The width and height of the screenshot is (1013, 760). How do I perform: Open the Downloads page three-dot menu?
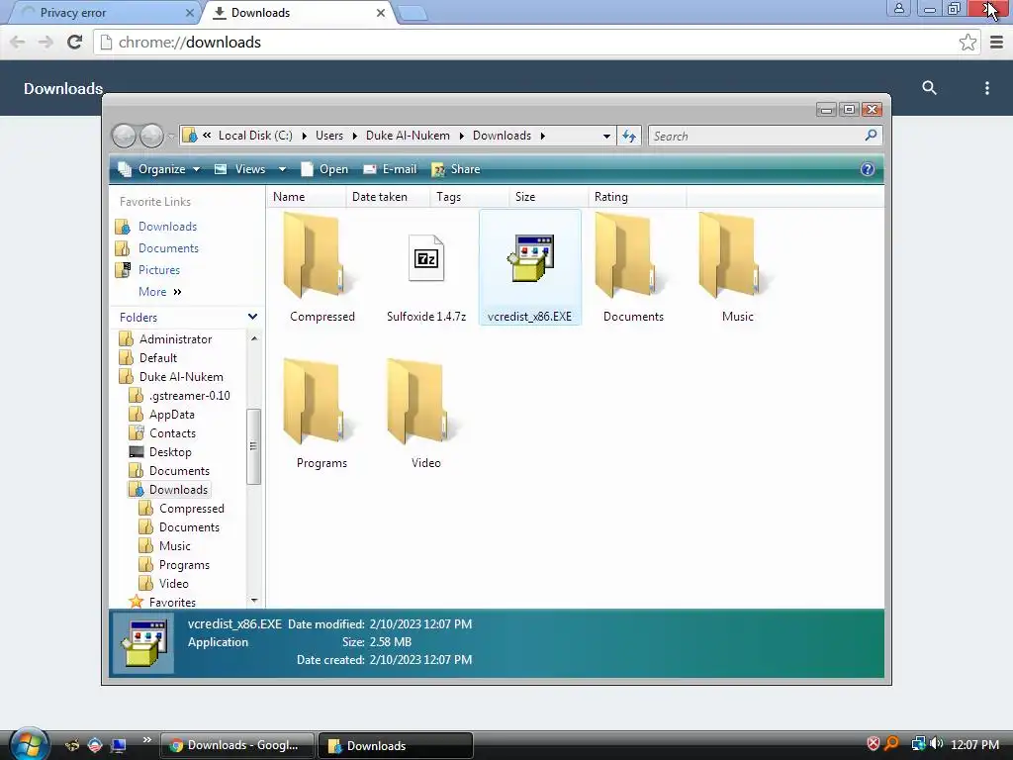point(986,88)
